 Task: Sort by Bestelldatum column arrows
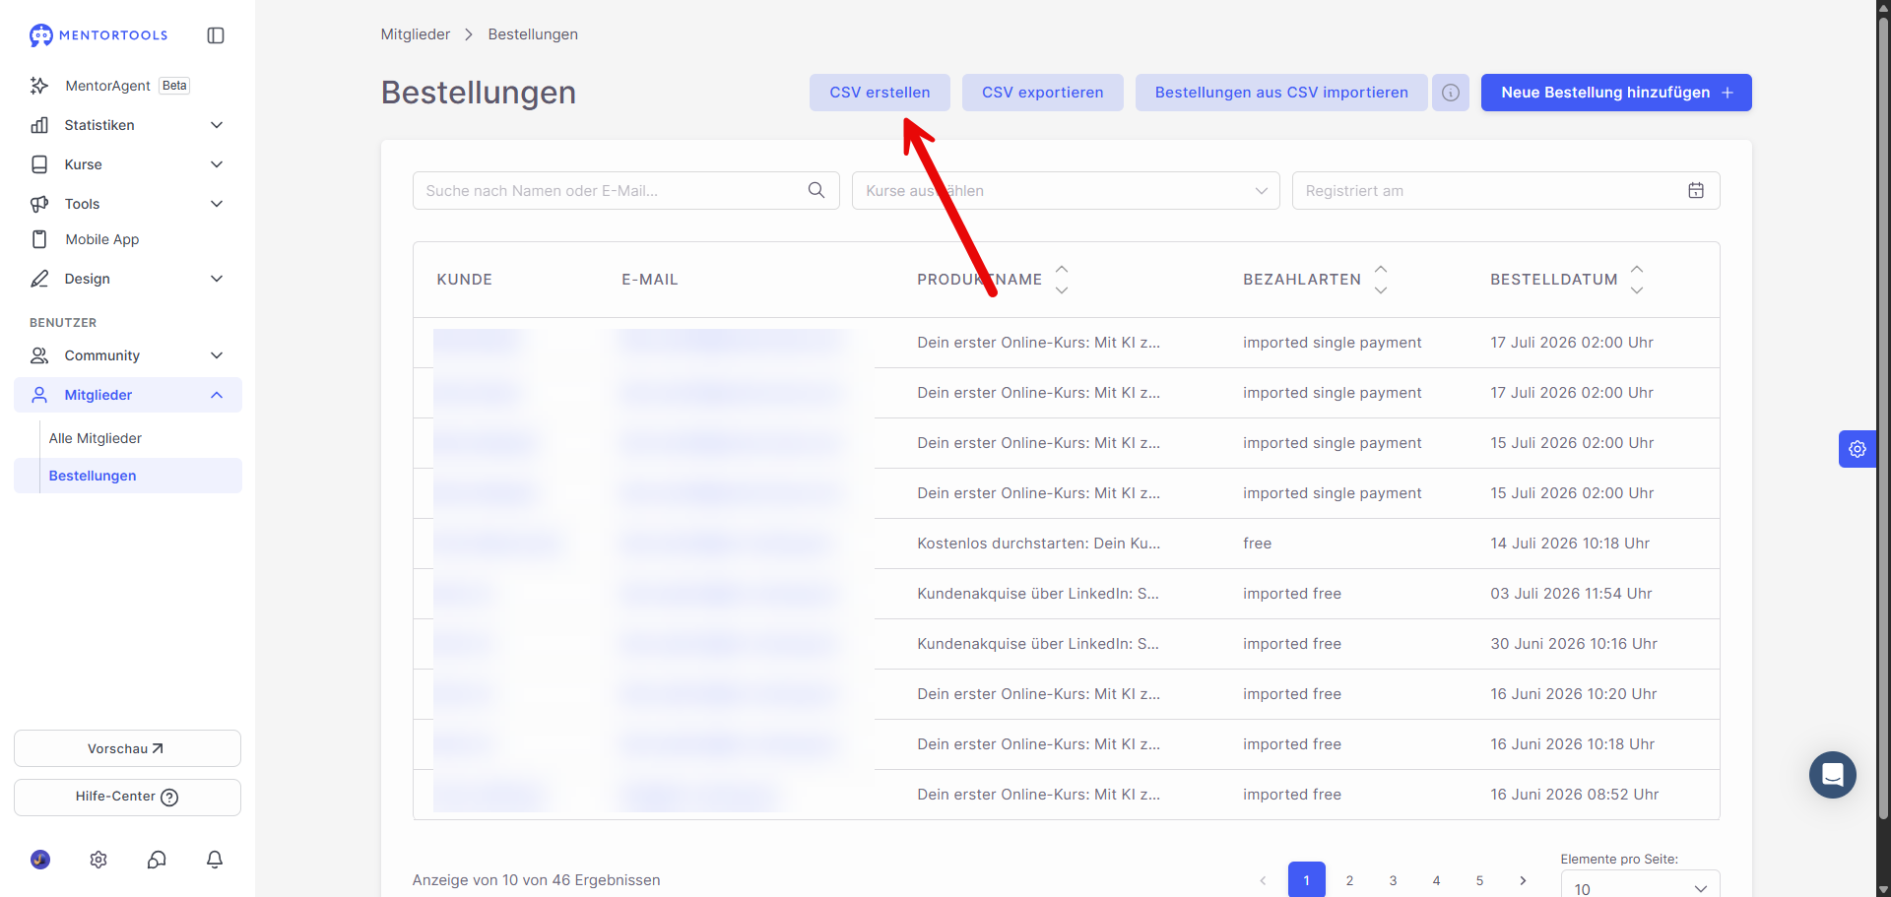[x=1637, y=280]
